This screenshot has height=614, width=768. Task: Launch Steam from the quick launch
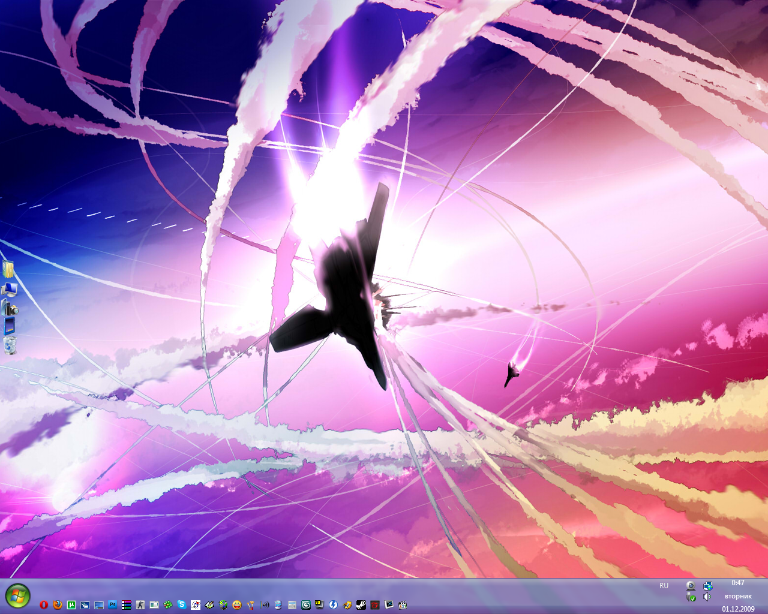361,605
